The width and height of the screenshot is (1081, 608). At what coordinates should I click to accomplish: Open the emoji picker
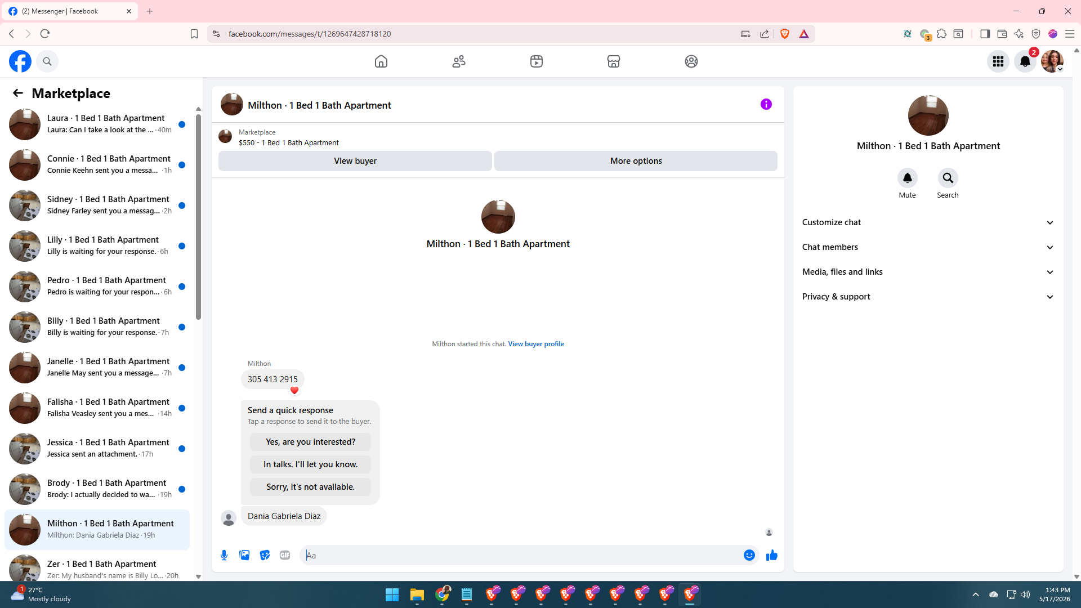click(749, 555)
